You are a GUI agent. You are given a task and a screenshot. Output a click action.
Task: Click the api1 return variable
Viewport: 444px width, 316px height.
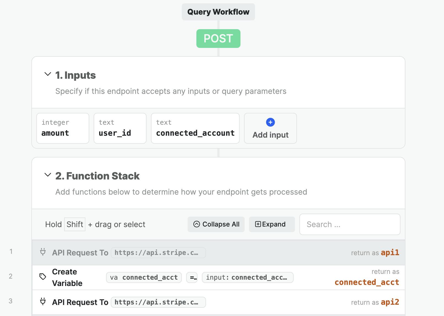click(390, 253)
